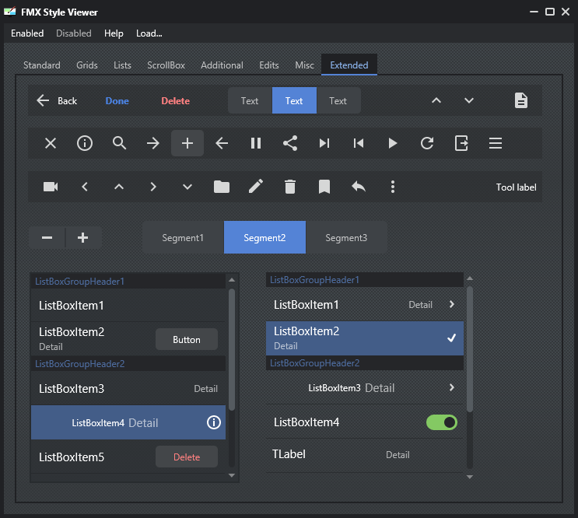Viewport: 578px width, 518px height.
Task: Toggle the green switch on the ListBoxItem4 row
Action: tap(442, 422)
